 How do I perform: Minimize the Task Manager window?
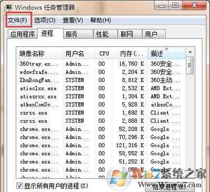click(162, 6)
